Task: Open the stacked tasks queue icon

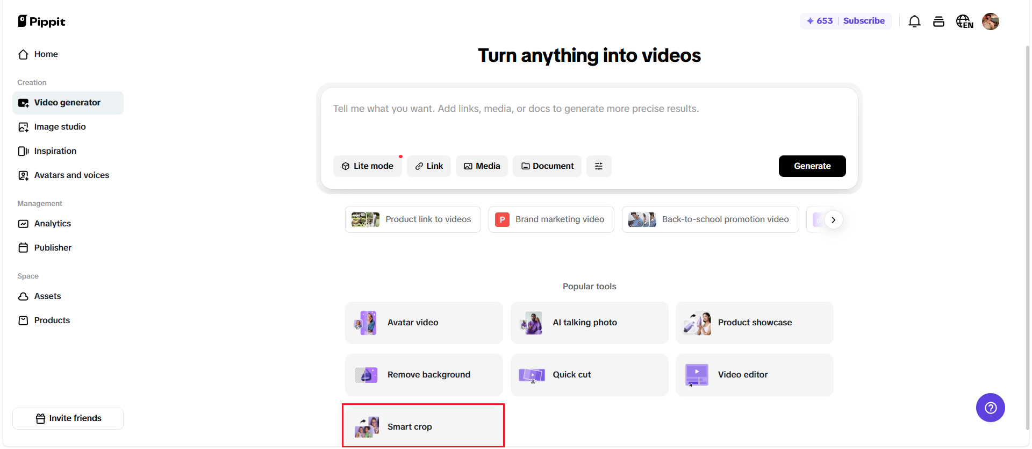Action: tap(938, 22)
